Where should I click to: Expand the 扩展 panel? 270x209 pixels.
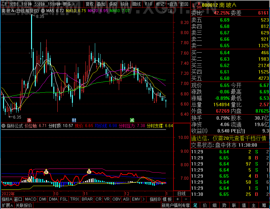[7, 205]
